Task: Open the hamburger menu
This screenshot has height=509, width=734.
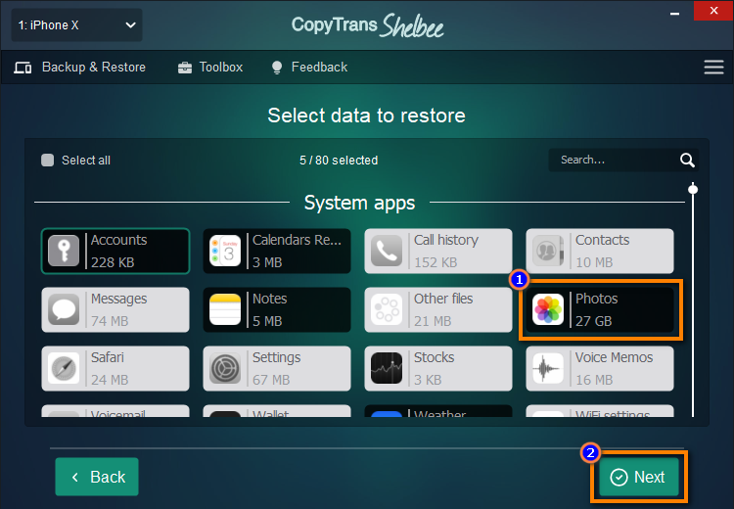Action: pyautogui.click(x=713, y=67)
